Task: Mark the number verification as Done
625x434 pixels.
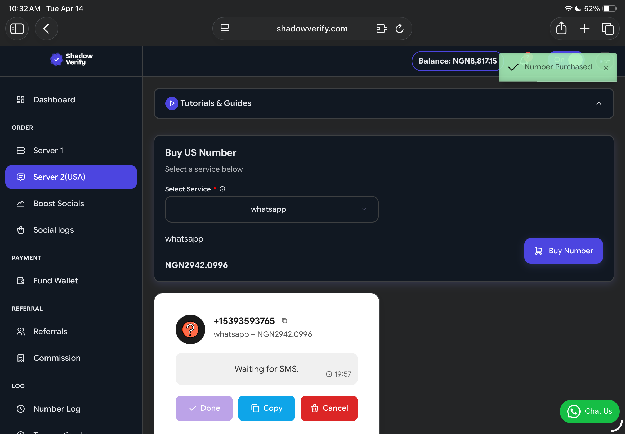Action: click(204, 408)
